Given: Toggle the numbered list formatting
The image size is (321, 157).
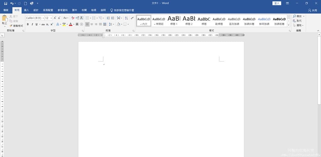Looking at the screenshot, I should (x=94, y=18).
